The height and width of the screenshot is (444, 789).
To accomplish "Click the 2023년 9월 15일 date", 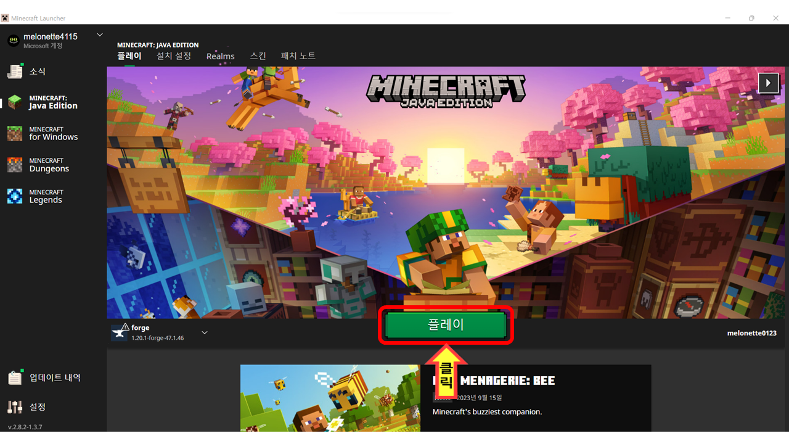I will coord(479,398).
